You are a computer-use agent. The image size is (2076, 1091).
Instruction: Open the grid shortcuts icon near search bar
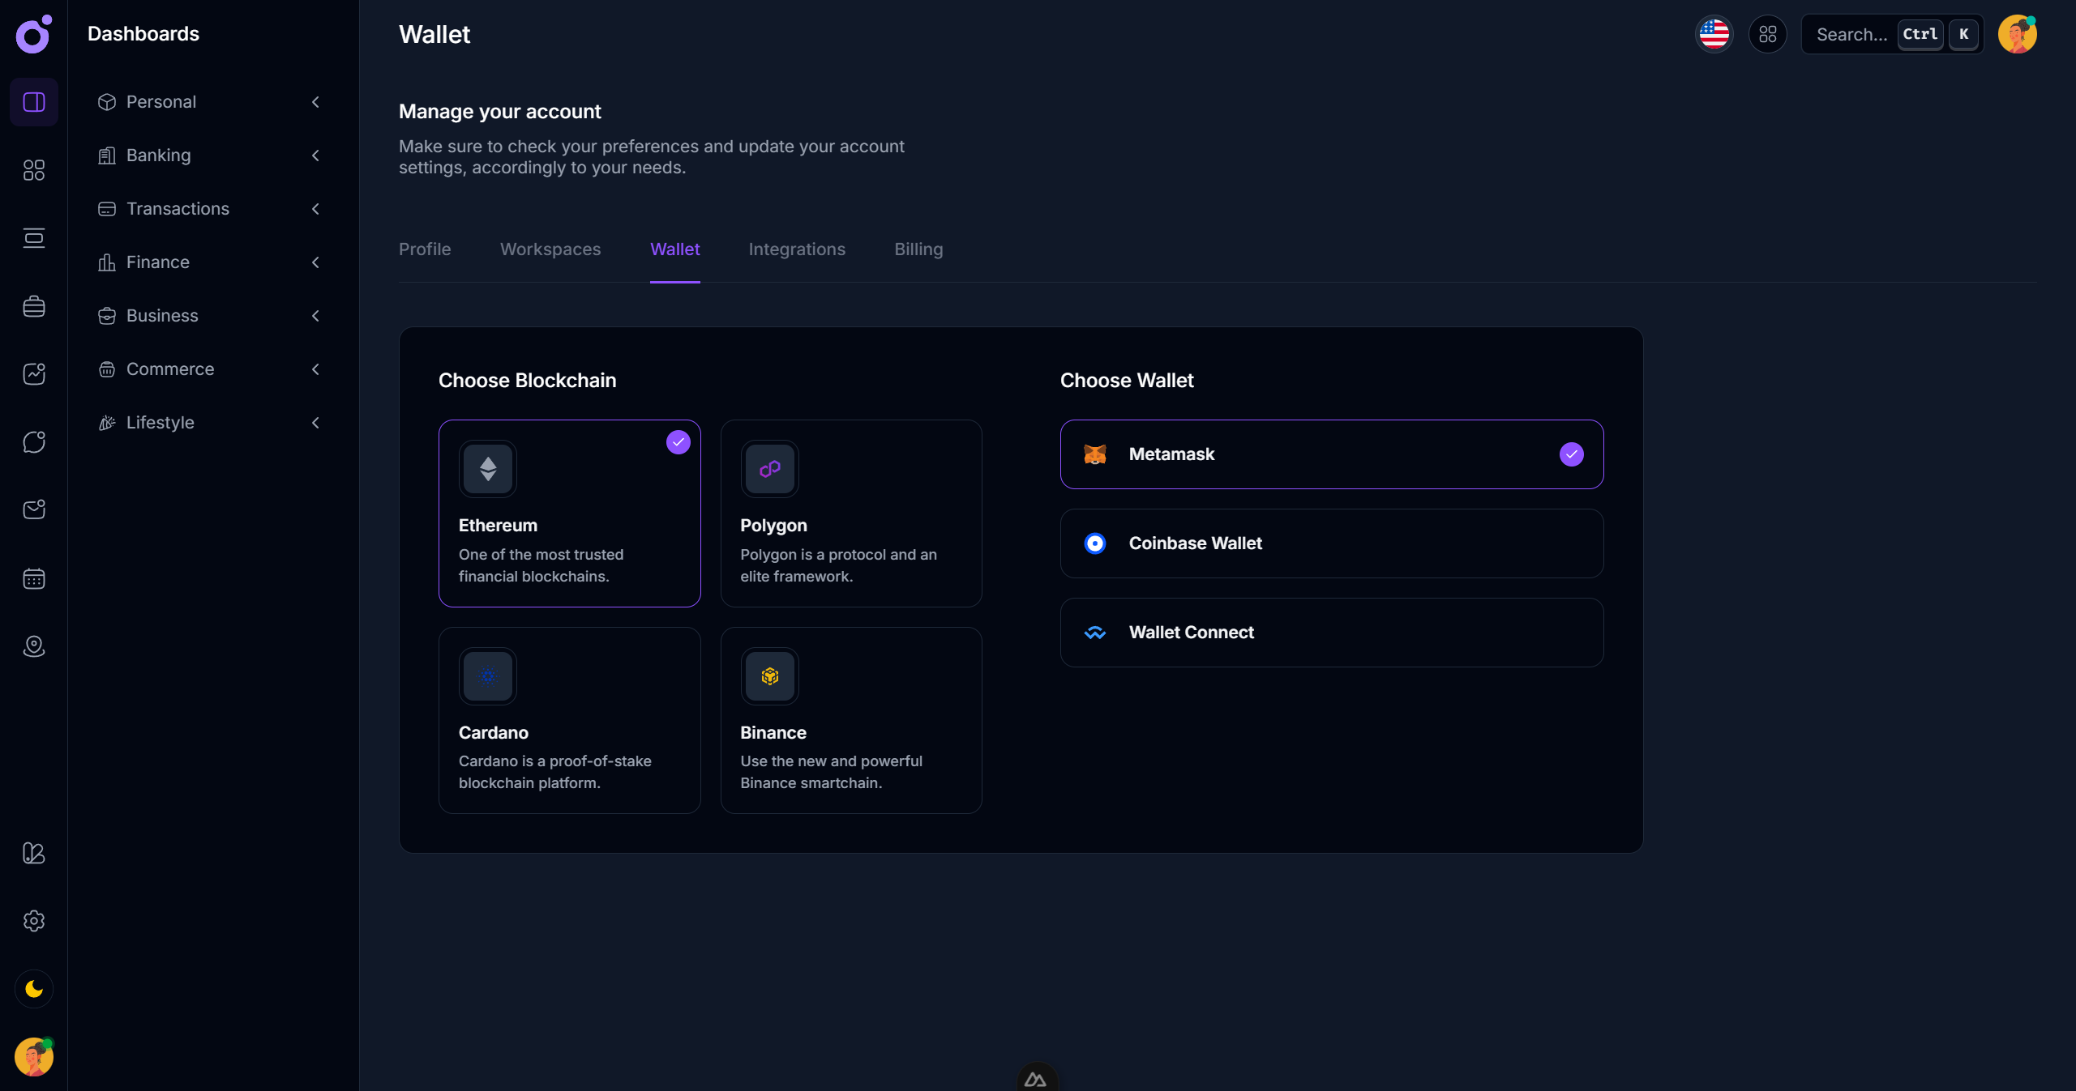(1768, 34)
